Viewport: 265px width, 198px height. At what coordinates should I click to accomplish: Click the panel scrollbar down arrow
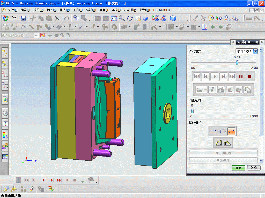pos(261,160)
